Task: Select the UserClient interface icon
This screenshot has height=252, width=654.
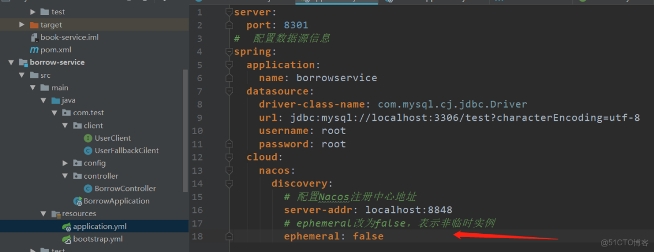Action: pyautogui.click(x=88, y=138)
